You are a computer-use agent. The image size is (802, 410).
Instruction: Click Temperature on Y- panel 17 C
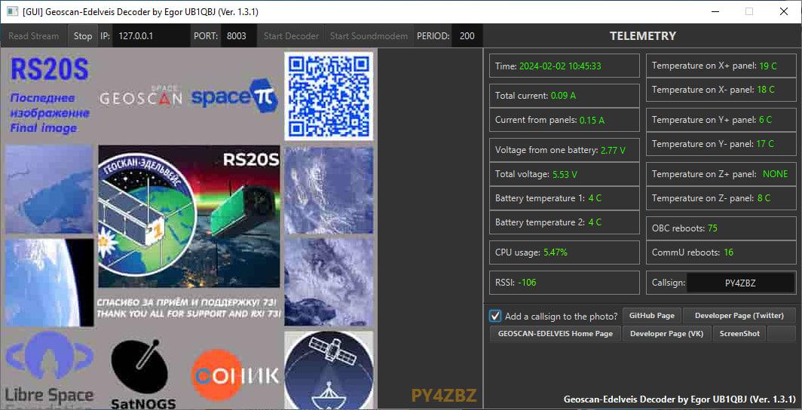click(764, 144)
